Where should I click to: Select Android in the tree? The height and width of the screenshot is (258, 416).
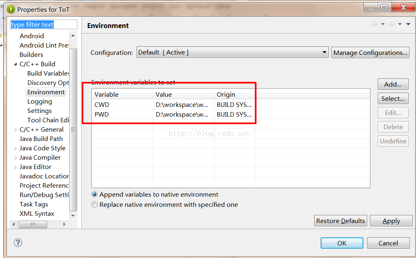pyautogui.click(x=31, y=36)
